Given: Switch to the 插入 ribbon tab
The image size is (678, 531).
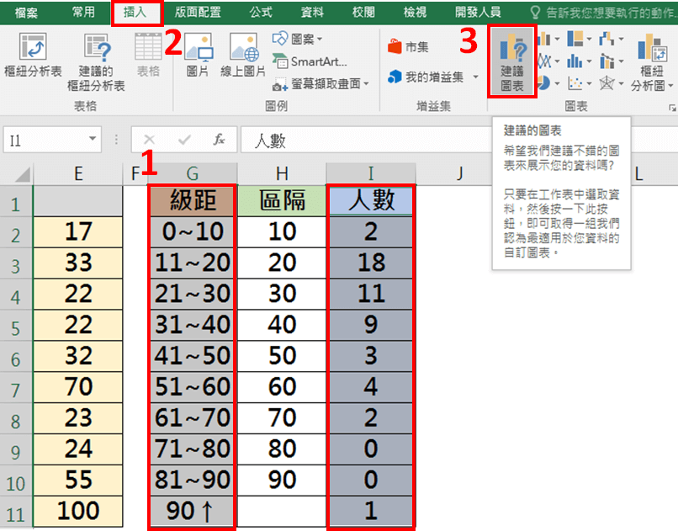Looking at the screenshot, I should (135, 12).
